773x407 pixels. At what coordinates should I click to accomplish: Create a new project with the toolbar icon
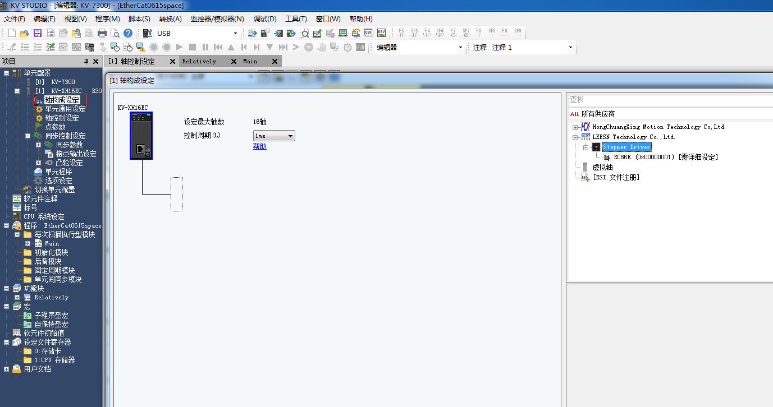point(12,33)
